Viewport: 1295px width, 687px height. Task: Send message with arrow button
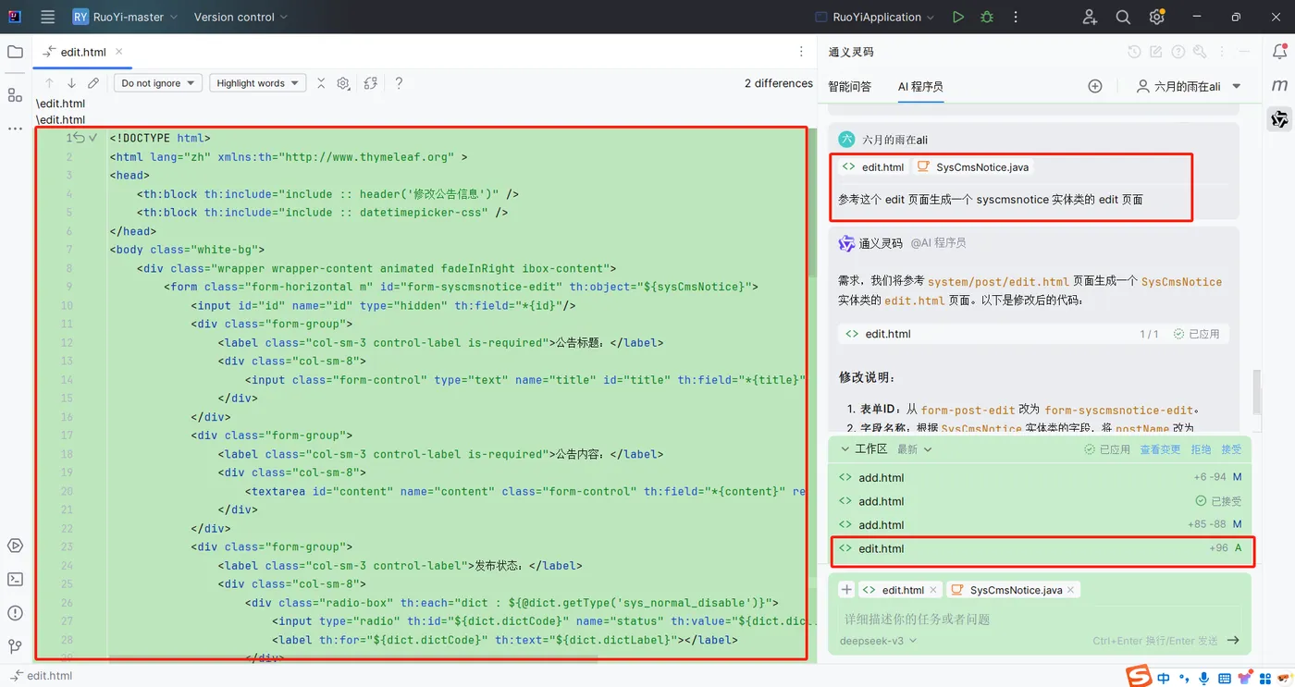(x=1233, y=640)
